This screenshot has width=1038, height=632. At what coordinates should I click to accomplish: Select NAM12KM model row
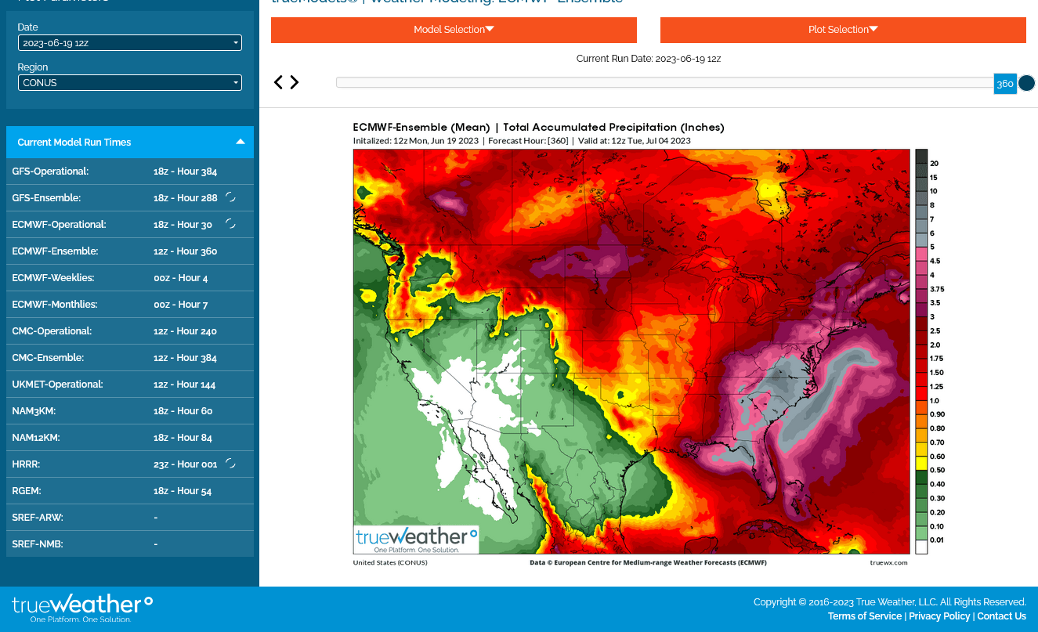tap(130, 438)
